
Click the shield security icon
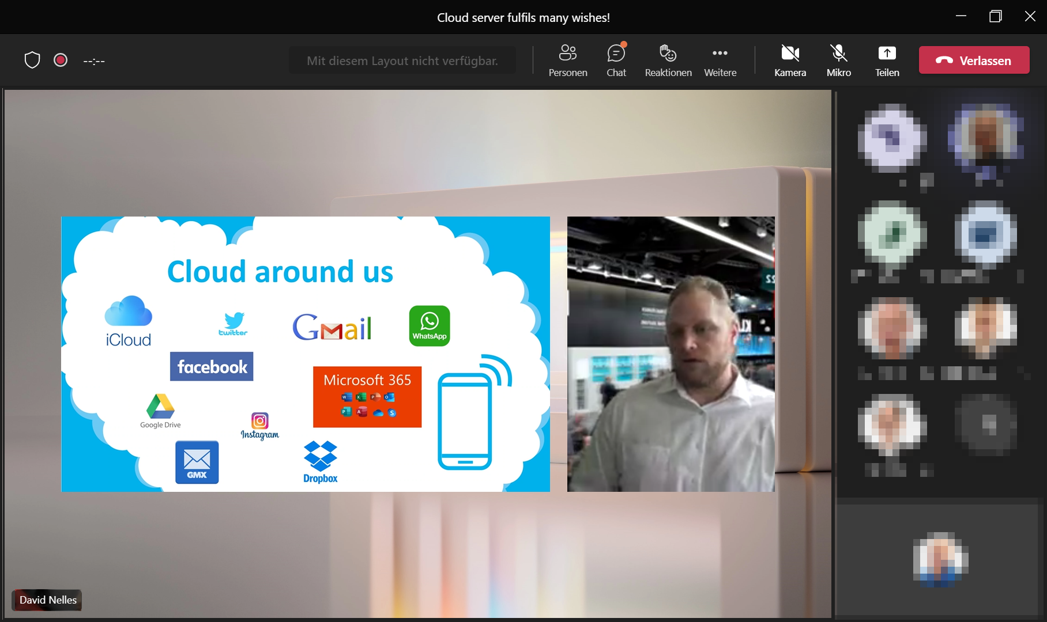pyautogui.click(x=32, y=60)
